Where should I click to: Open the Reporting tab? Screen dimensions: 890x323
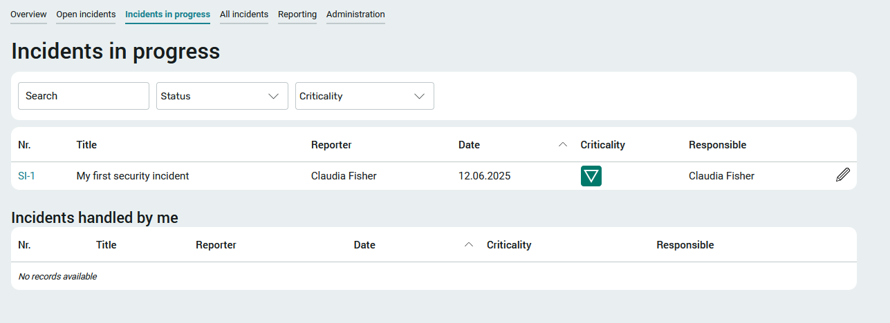(297, 14)
